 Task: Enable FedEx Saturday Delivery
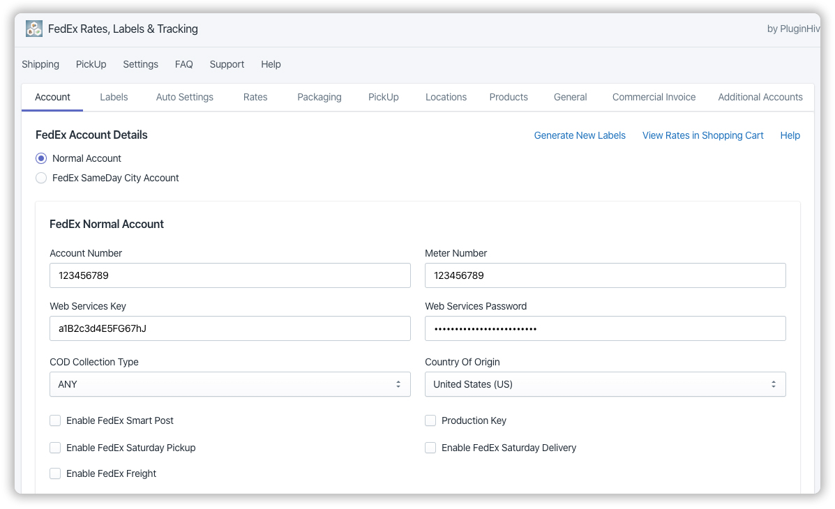430,448
